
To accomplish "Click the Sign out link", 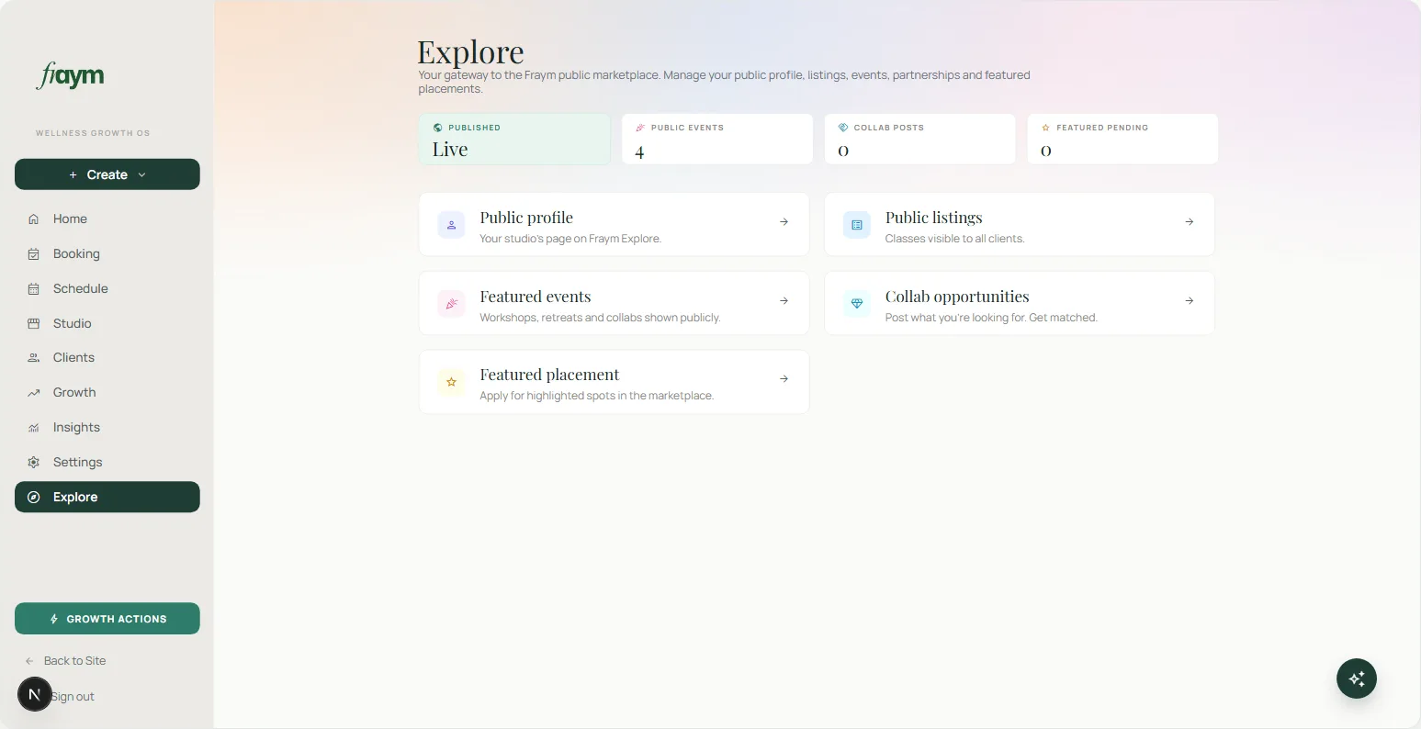I will point(73,696).
